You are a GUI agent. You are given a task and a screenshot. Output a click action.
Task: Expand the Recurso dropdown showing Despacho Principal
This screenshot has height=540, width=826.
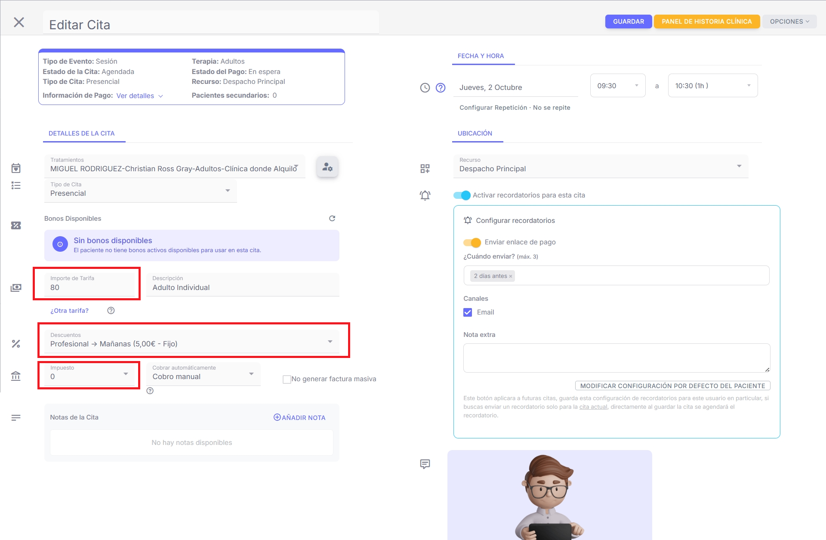(x=739, y=166)
